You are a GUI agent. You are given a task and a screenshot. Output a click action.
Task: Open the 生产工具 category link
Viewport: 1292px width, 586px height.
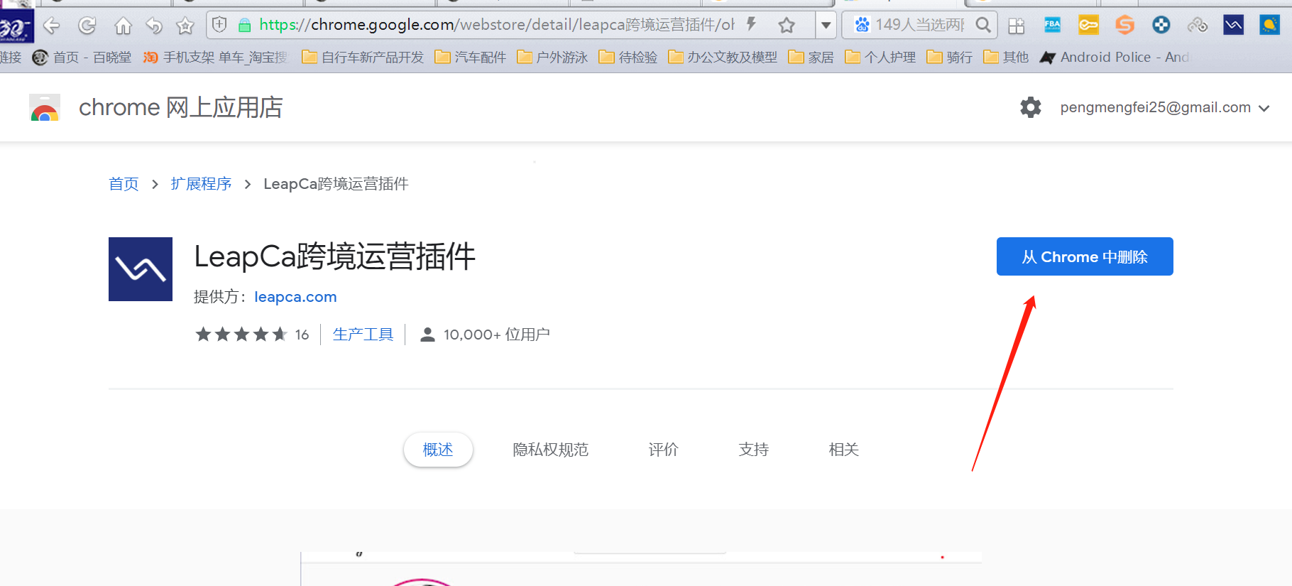(x=363, y=335)
